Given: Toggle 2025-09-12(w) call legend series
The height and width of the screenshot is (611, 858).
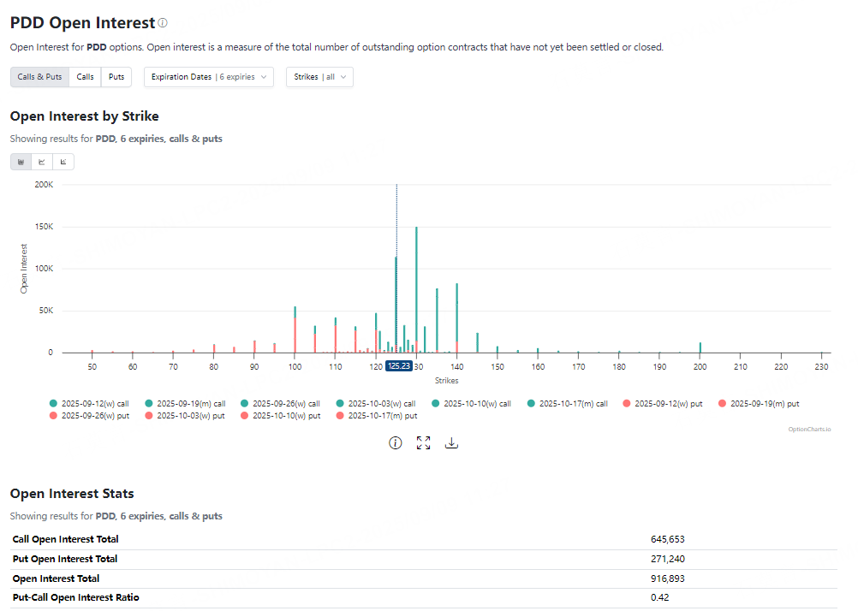Looking at the screenshot, I should (89, 404).
